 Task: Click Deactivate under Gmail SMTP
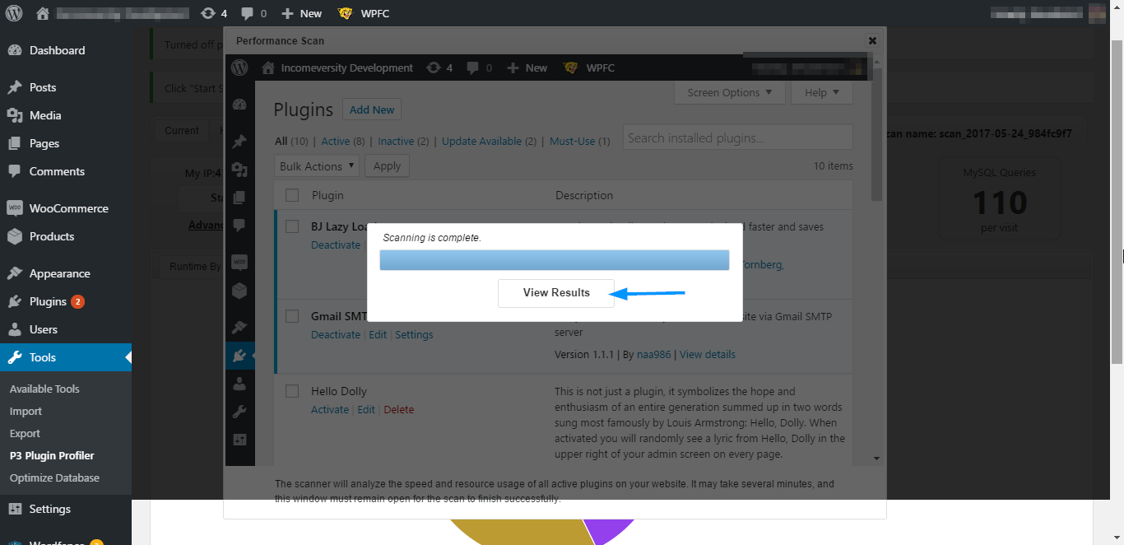tap(336, 334)
